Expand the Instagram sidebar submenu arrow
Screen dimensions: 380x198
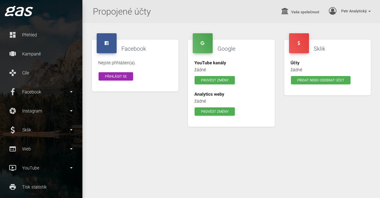(71, 111)
